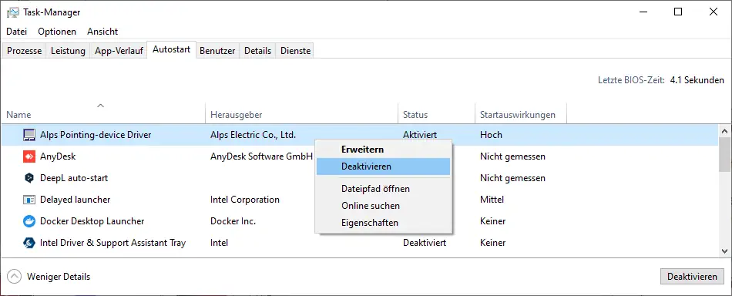This screenshot has width=732, height=296.
Task: Click the scrollbar up arrow
Action: click(x=724, y=131)
